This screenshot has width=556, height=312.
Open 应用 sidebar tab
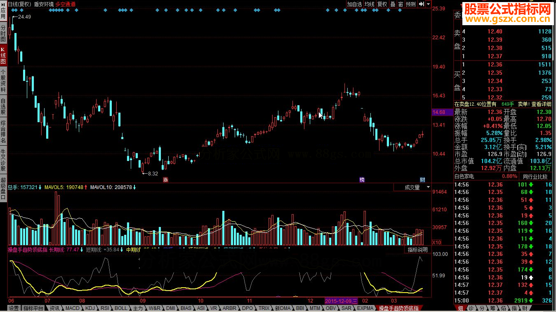pyautogui.click(x=3, y=10)
